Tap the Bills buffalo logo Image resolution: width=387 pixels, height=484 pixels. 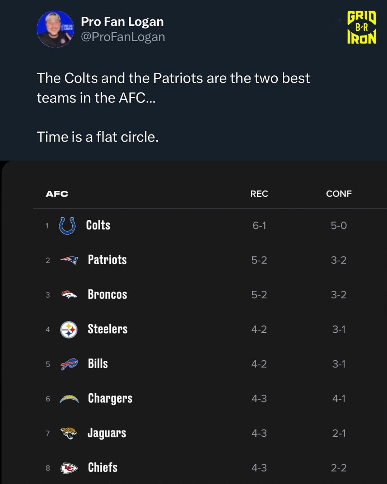click(69, 364)
